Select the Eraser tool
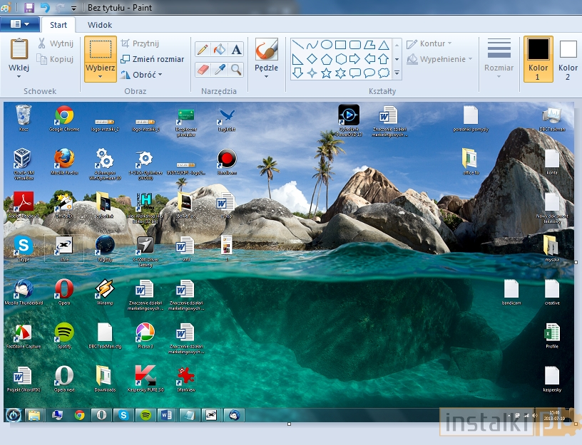The width and height of the screenshot is (582, 445). click(203, 69)
